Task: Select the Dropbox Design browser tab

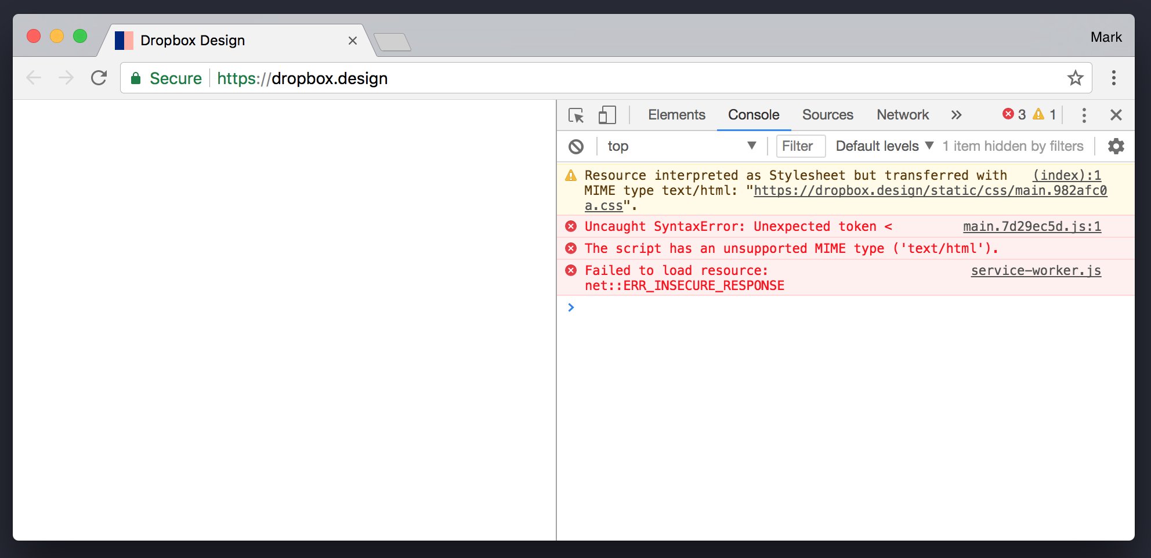Action: [238, 41]
